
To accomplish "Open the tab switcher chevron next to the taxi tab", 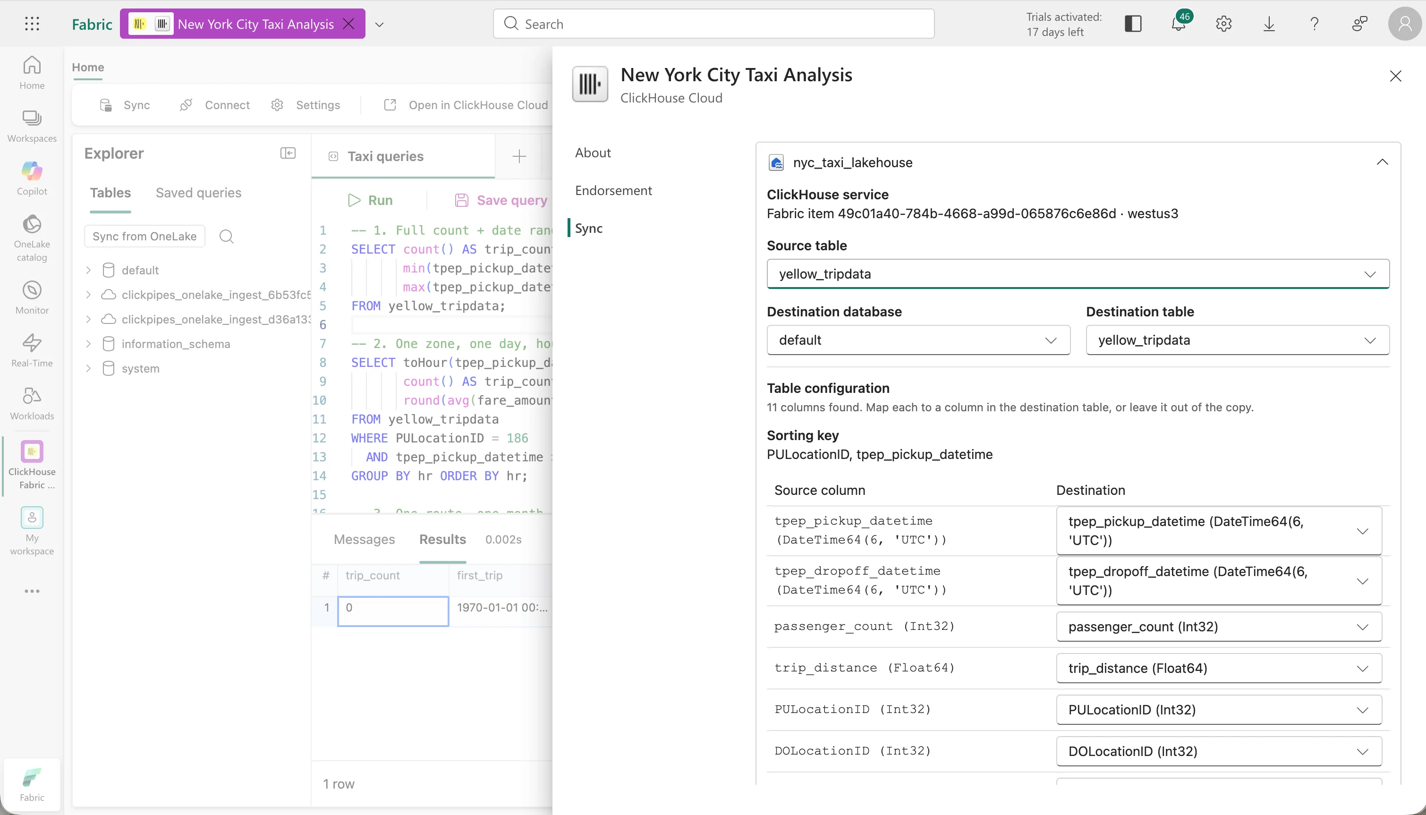I will 380,24.
